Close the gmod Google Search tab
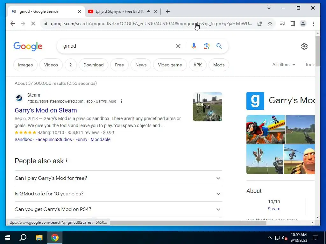The width and height of the screenshot is (326, 244). [79, 11]
